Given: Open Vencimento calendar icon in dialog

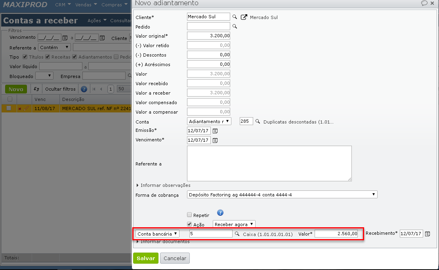Looking at the screenshot, I should coord(215,140).
